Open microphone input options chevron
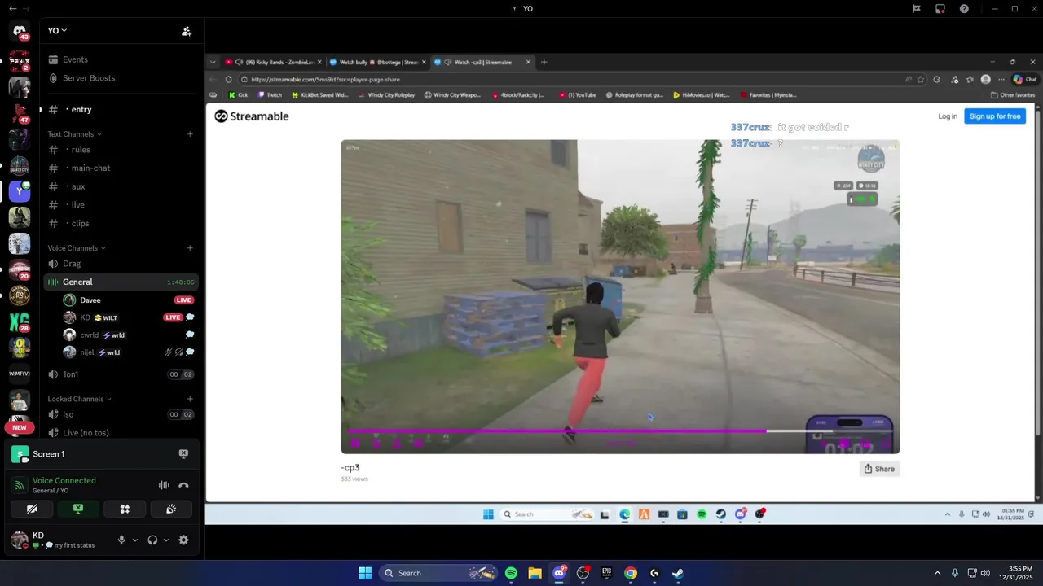The width and height of the screenshot is (1043, 586). [x=134, y=540]
